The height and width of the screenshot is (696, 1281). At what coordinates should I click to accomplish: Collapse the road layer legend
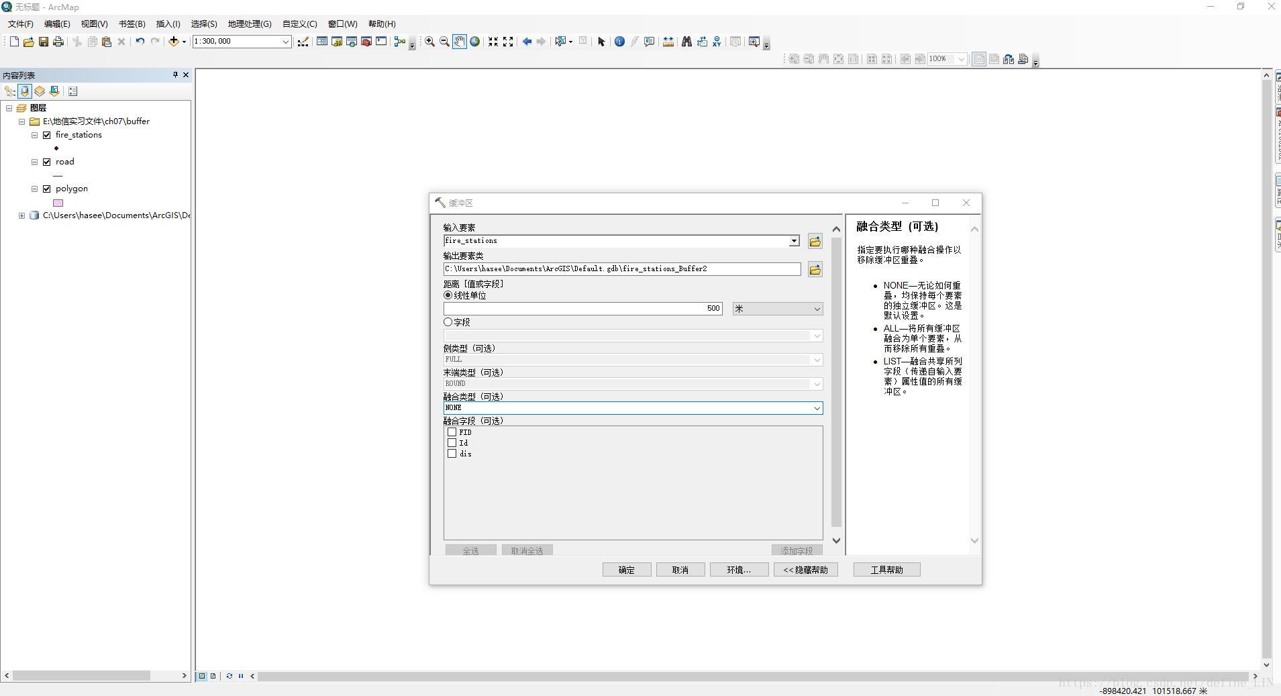pos(34,162)
